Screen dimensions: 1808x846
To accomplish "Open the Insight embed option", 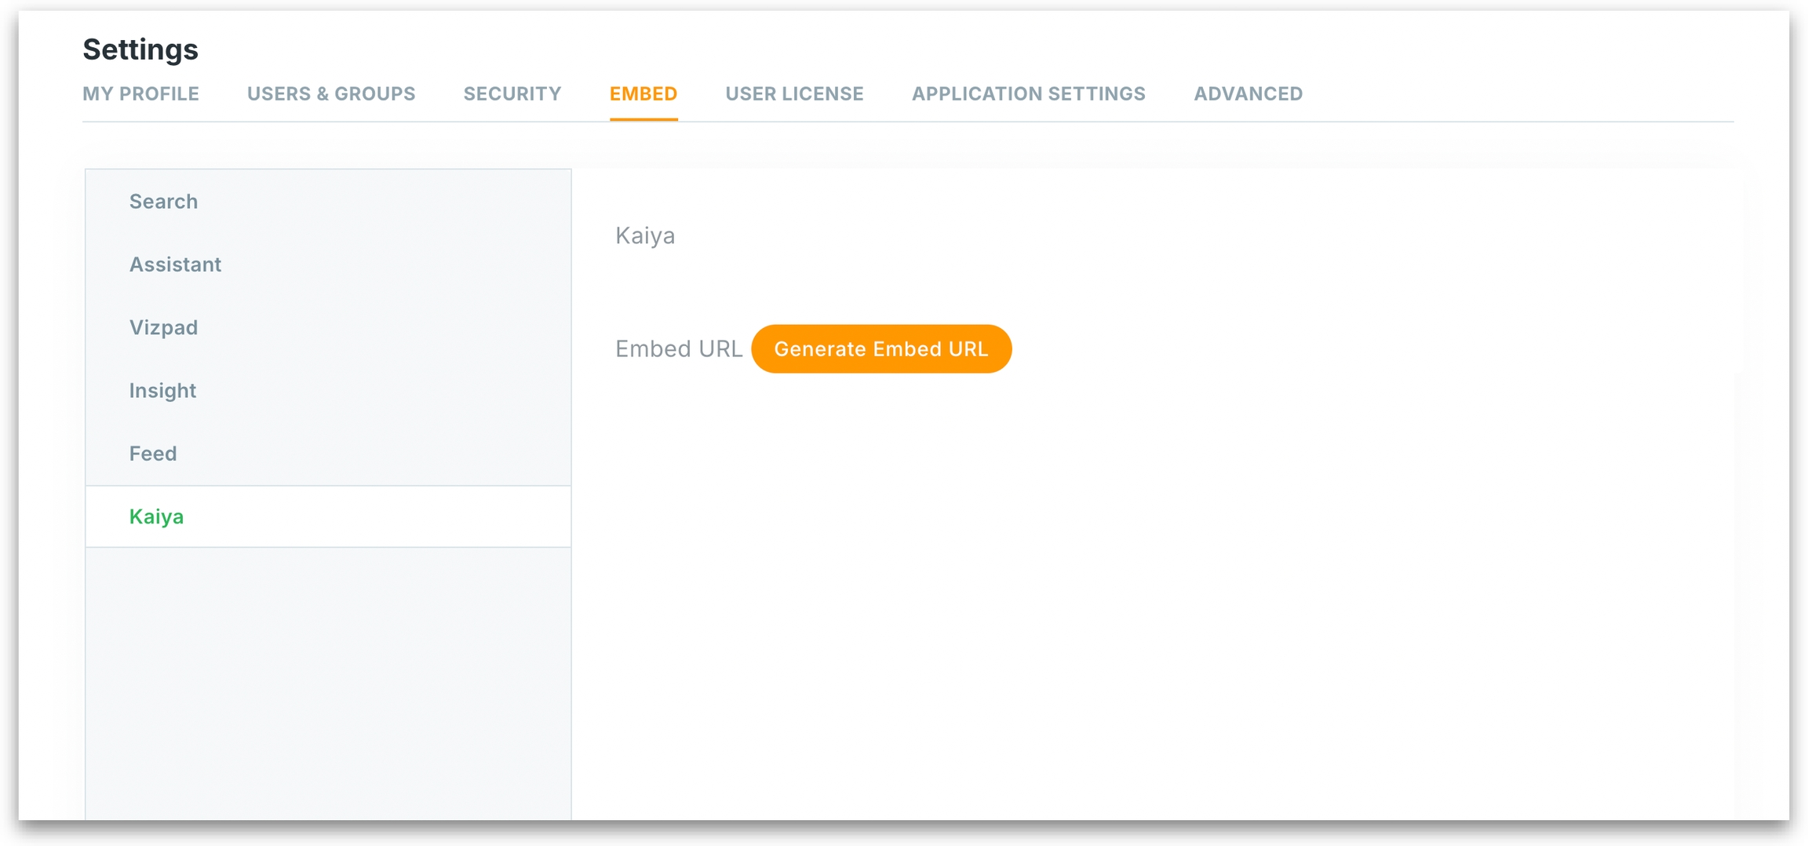I will pos(162,390).
